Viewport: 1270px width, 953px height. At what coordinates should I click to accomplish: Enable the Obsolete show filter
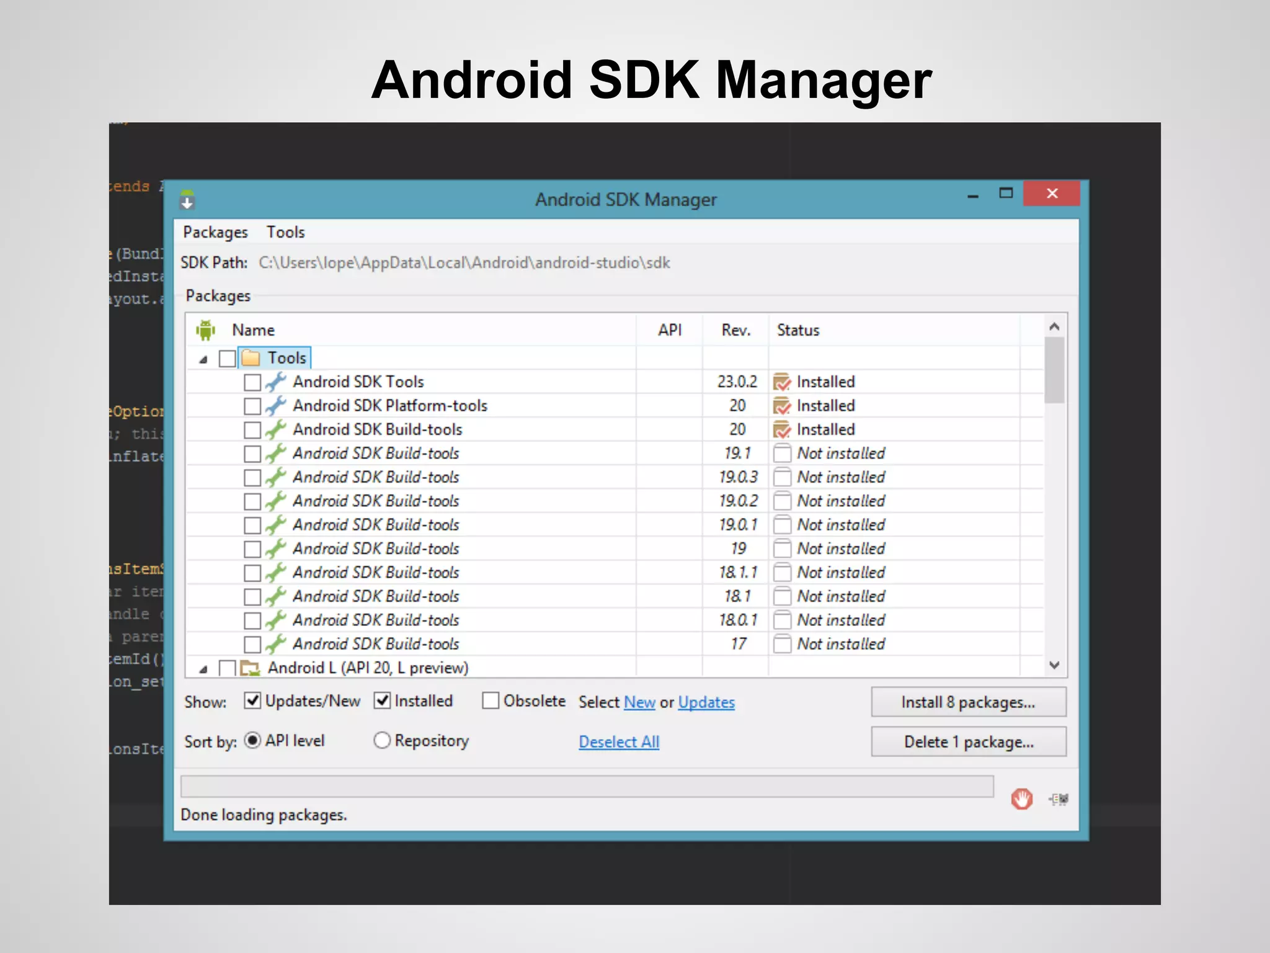pos(491,700)
